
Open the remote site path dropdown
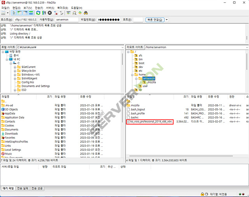(247, 47)
